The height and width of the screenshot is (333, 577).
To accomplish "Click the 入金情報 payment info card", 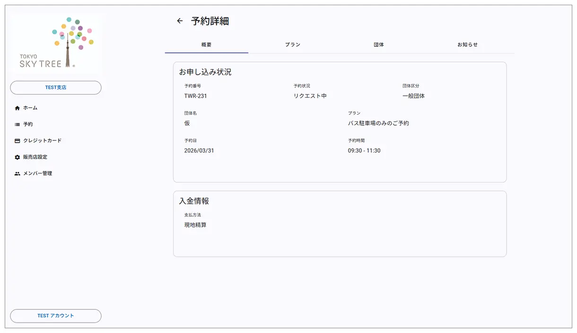I will click(340, 223).
